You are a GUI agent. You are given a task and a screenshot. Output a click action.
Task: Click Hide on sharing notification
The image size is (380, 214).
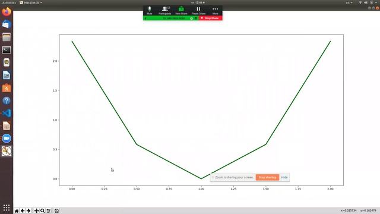(284, 177)
